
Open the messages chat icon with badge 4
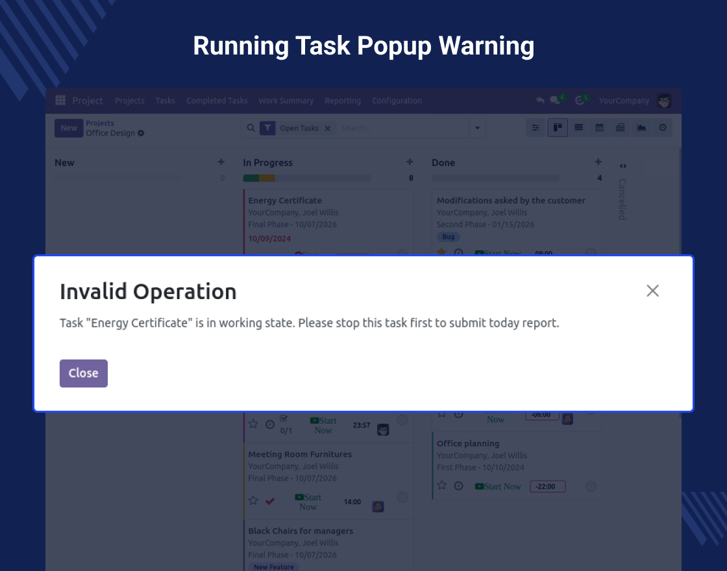(x=555, y=100)
